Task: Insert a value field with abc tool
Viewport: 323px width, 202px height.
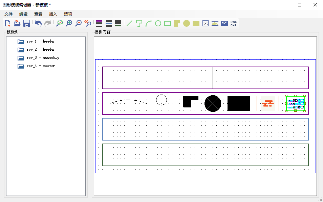Action: (215, 23)
